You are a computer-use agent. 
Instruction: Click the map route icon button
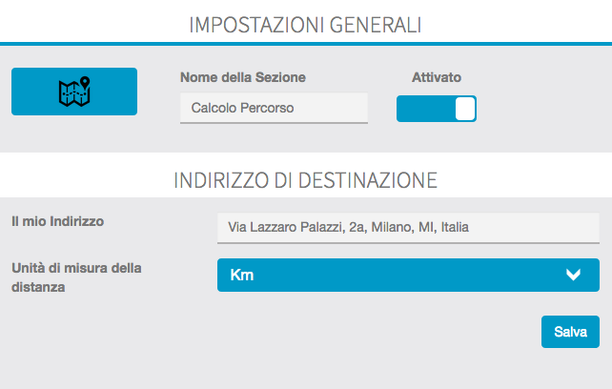(x=74, y=92)
